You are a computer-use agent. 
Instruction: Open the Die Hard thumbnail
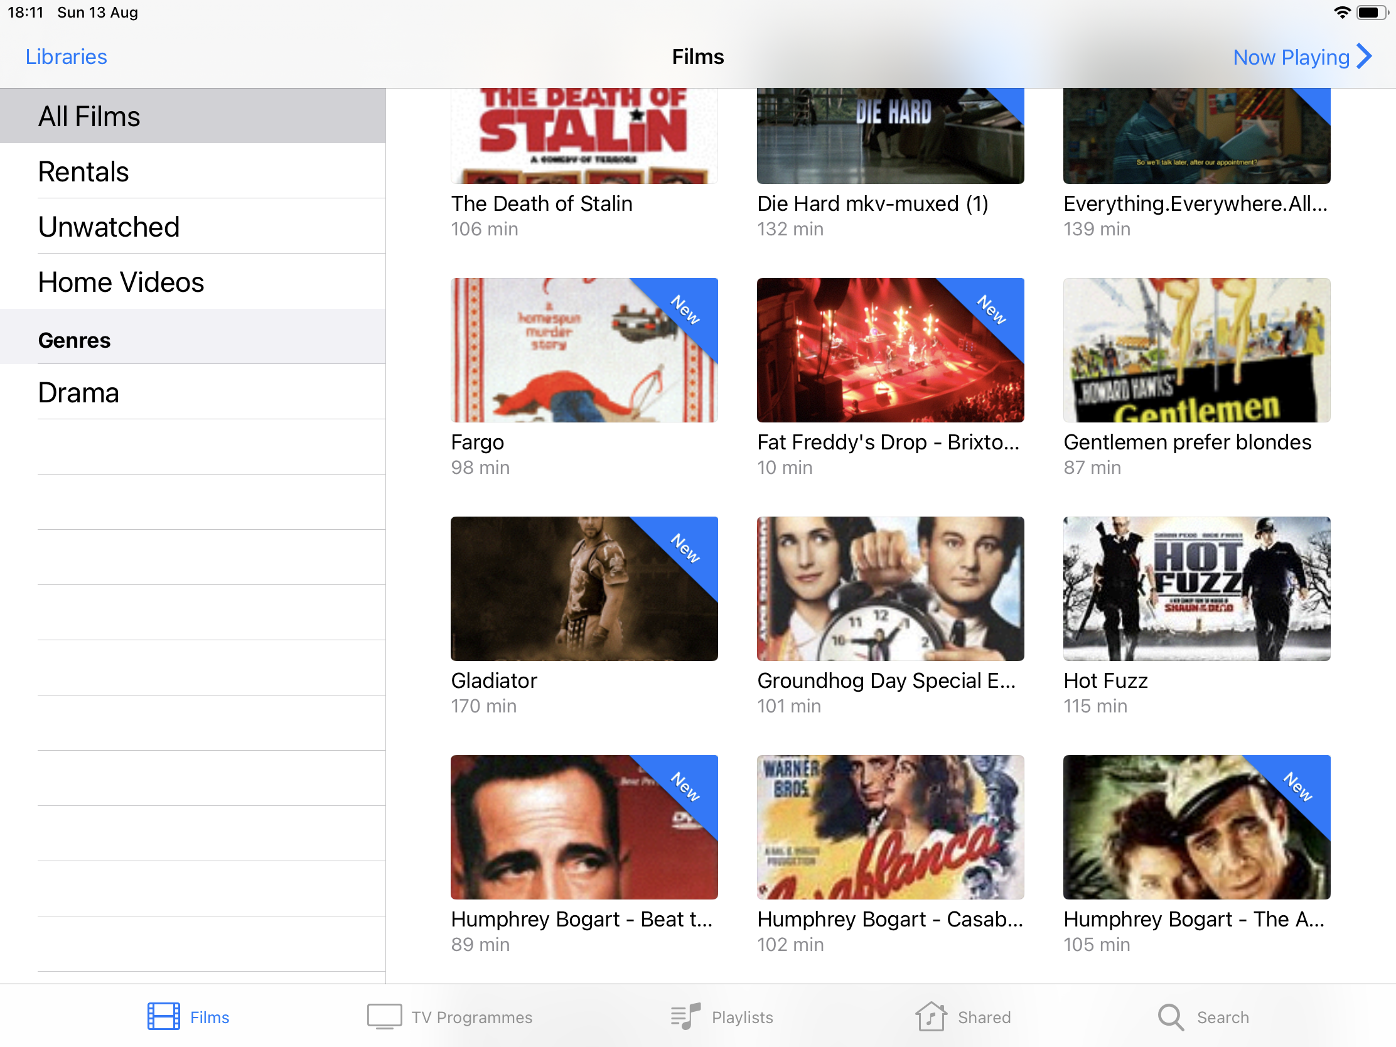pyautogui.click(x=890, y=136)
